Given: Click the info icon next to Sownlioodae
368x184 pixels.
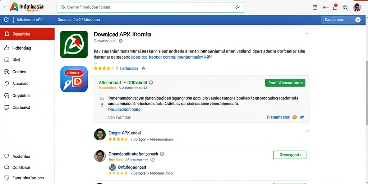Looking at the screenshot, I should click(x=121, y=41).
